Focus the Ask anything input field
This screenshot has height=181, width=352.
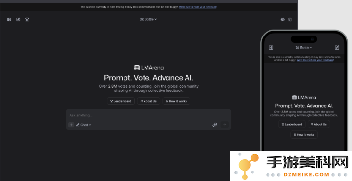pos(148,115)
